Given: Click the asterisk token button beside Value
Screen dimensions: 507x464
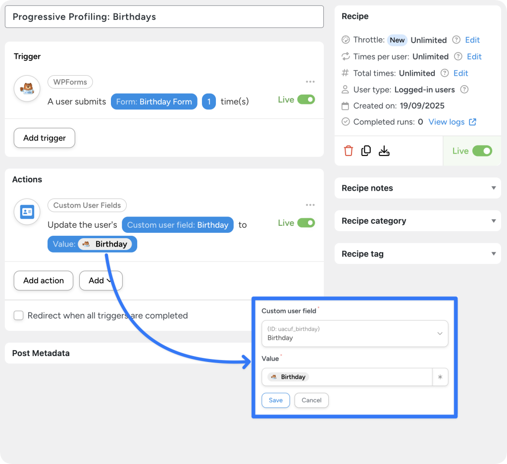Looking at the screenshot, I should [440, 377].
